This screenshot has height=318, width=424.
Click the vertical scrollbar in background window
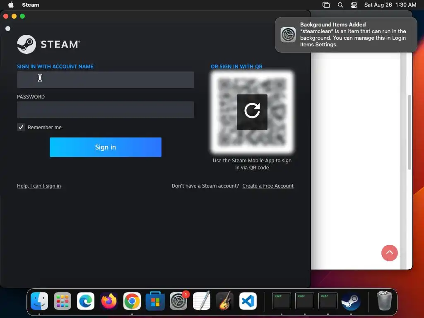(410, 132)
